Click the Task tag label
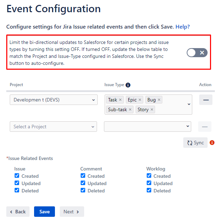218x221 pixels. pyautogui.click(x=112, y=100)
